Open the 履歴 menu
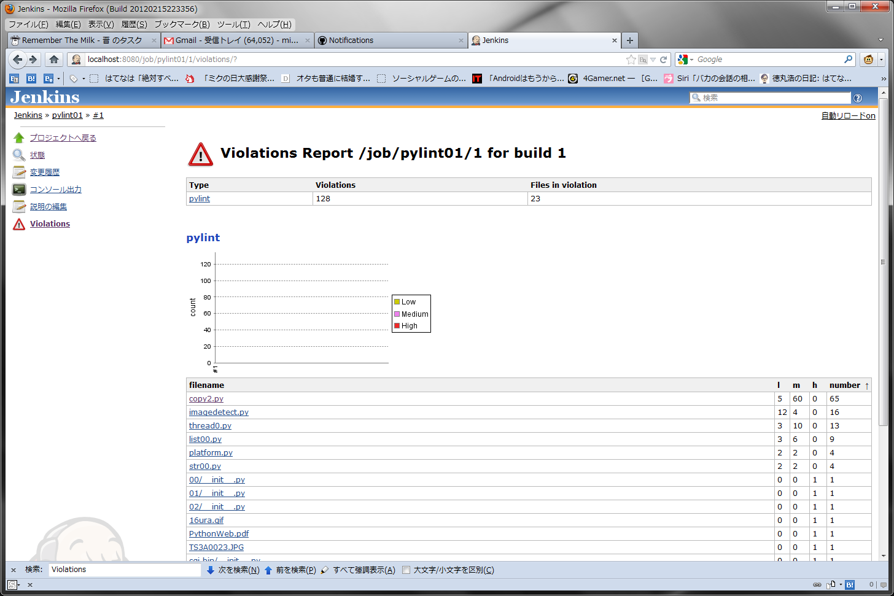The width and height of the screenshot is (894, 596). 134,25
